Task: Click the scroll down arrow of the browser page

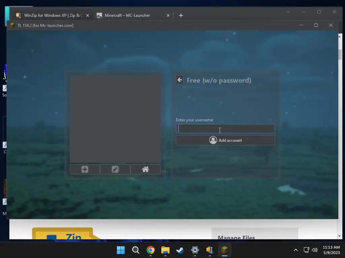Action: pyautogui.click(x=340, y=236)
